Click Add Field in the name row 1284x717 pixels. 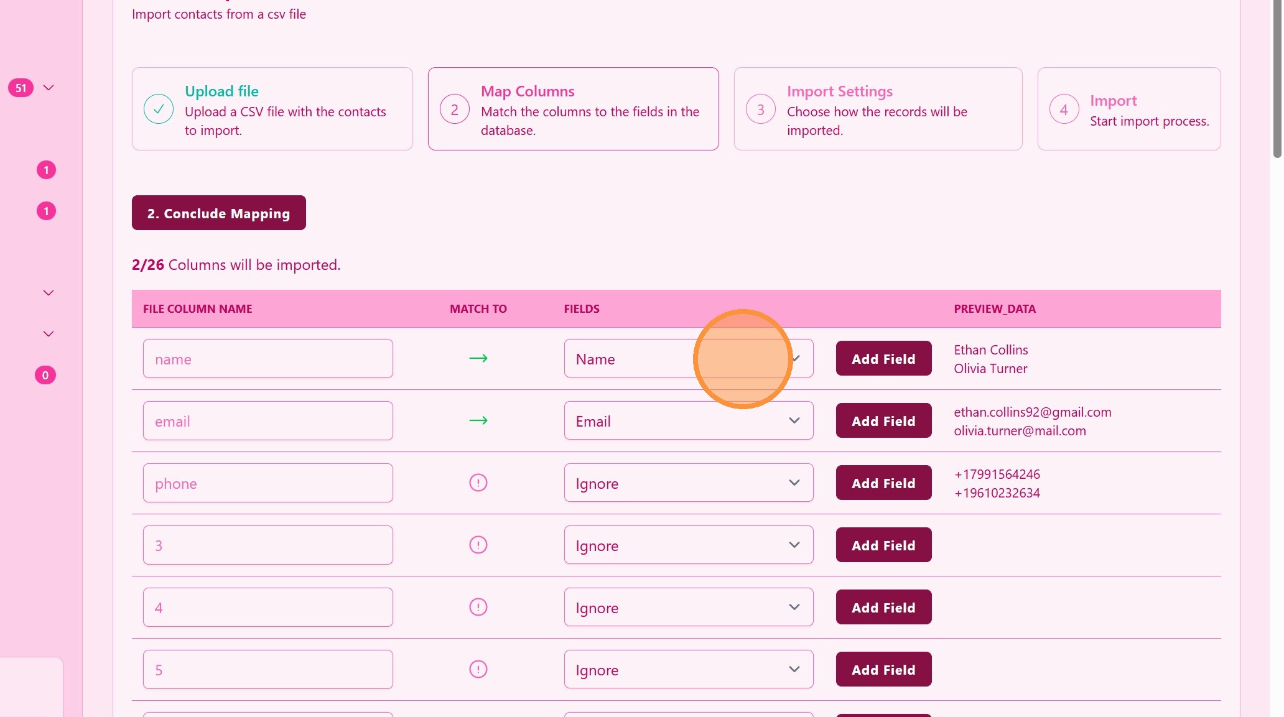coord(883,358)
